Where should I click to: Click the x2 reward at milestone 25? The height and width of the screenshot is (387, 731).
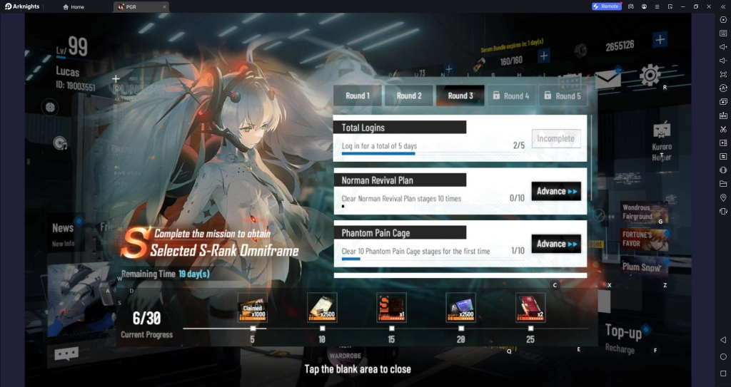(x=530, y=307)
